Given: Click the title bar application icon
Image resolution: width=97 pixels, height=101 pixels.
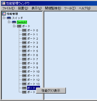Looking at the screenshot, I should [4, 3].
